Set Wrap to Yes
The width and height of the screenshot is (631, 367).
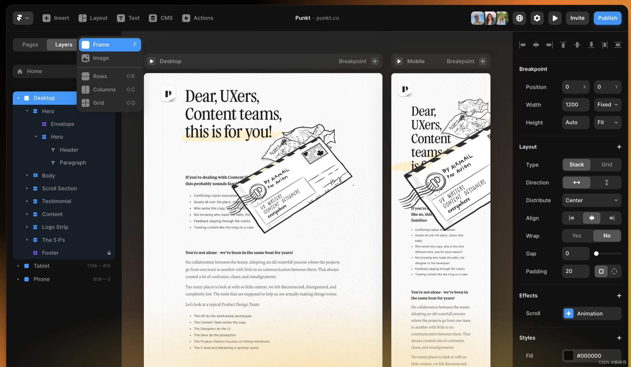pos(577,236)
